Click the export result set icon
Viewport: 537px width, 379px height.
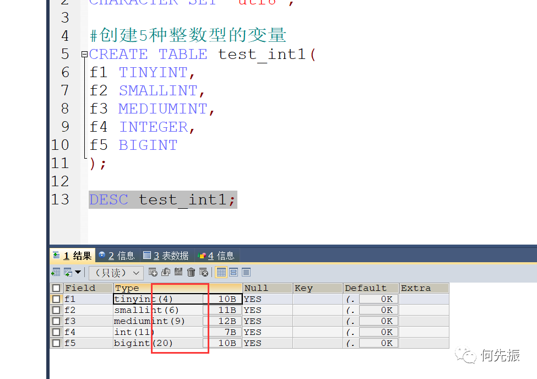tap(56, 273)
